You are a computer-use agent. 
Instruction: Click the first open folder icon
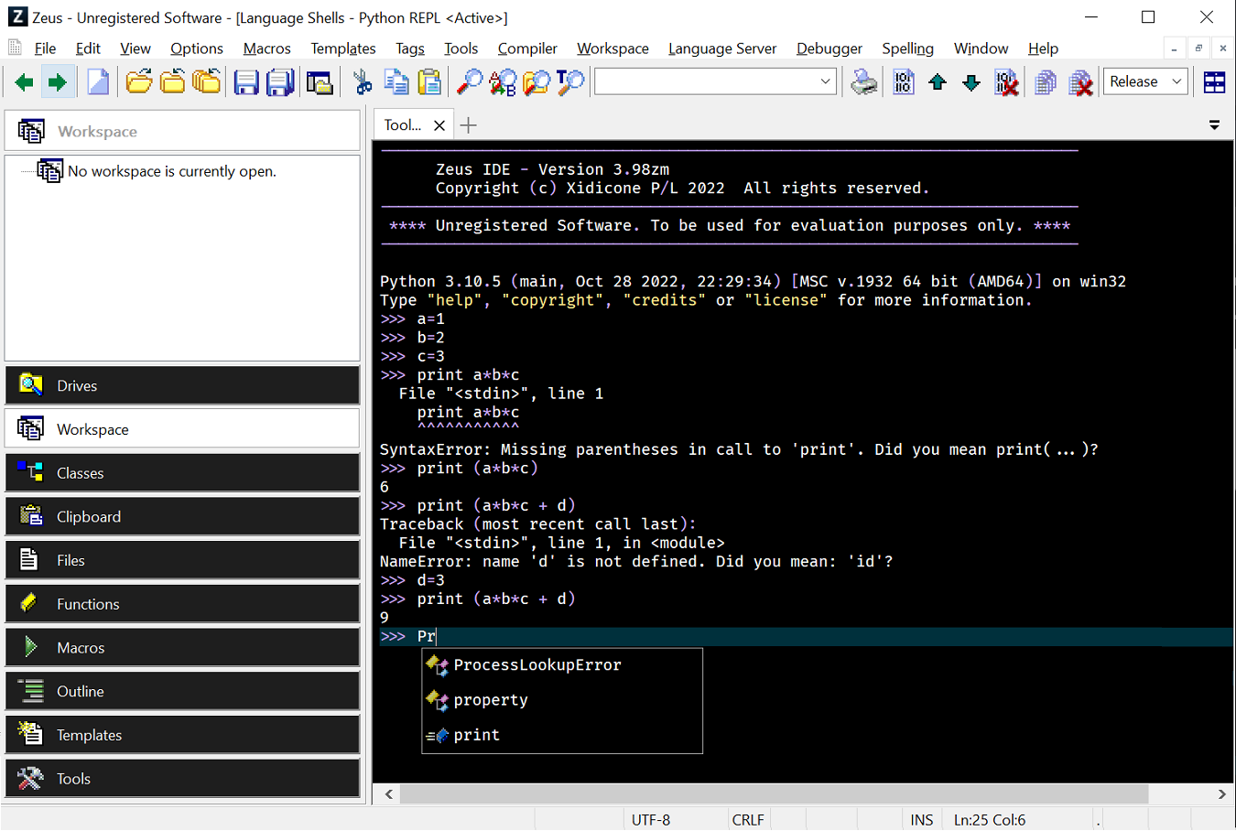(x=138, y=82)
